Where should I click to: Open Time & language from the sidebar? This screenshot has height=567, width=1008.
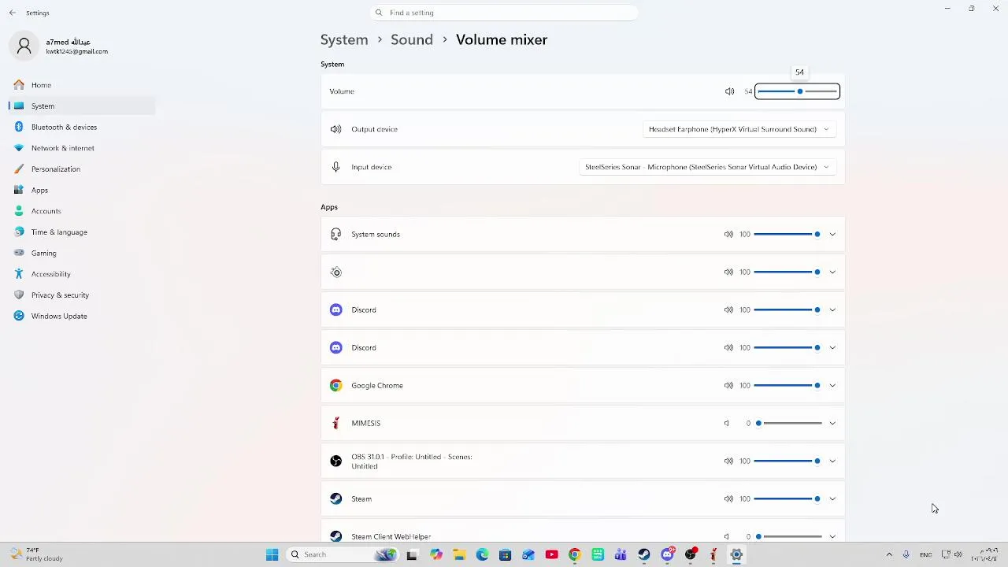click(59, 232)
